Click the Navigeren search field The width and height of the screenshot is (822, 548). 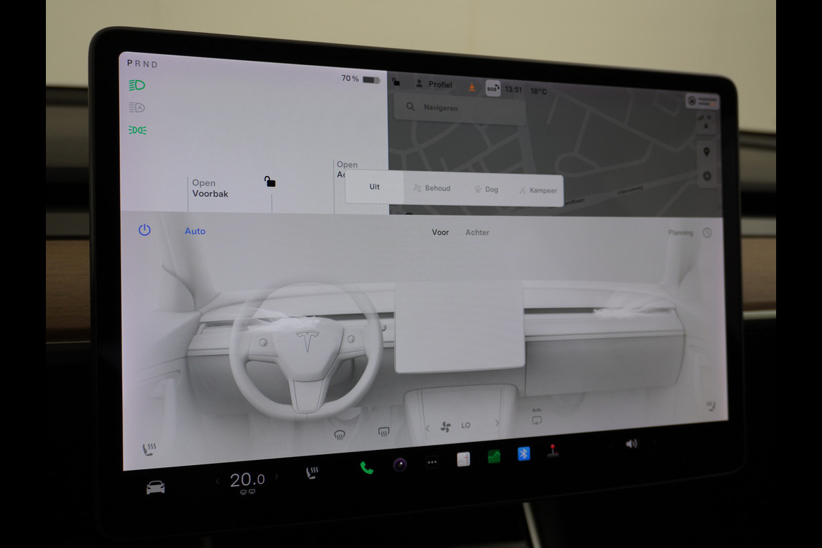pyautogui.click(x=460, y=108)
